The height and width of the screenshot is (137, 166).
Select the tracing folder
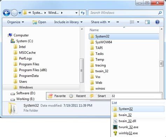pos(98,65)
